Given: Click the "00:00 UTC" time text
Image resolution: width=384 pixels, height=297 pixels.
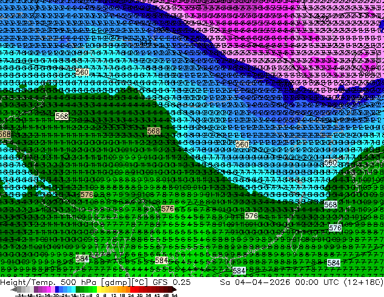Looking at the screenshot, I should coord(317,282).
